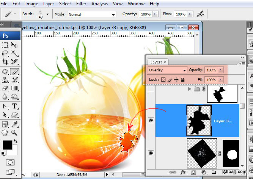This screenshot has width=253, height=179.
Task: Open the Filter menu
Action: (81, 4)
